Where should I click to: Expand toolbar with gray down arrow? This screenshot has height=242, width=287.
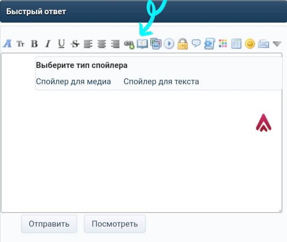(277, 44)
